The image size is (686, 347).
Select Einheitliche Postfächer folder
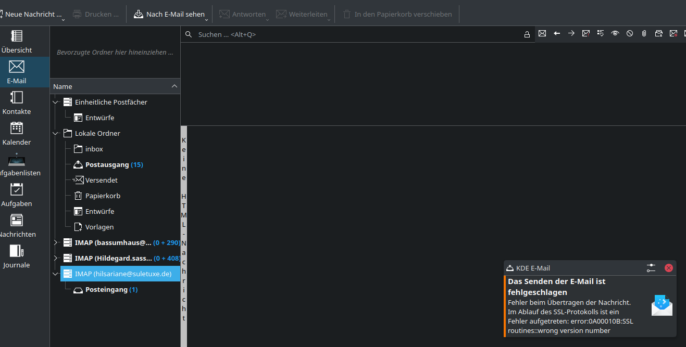click(111, 102)
